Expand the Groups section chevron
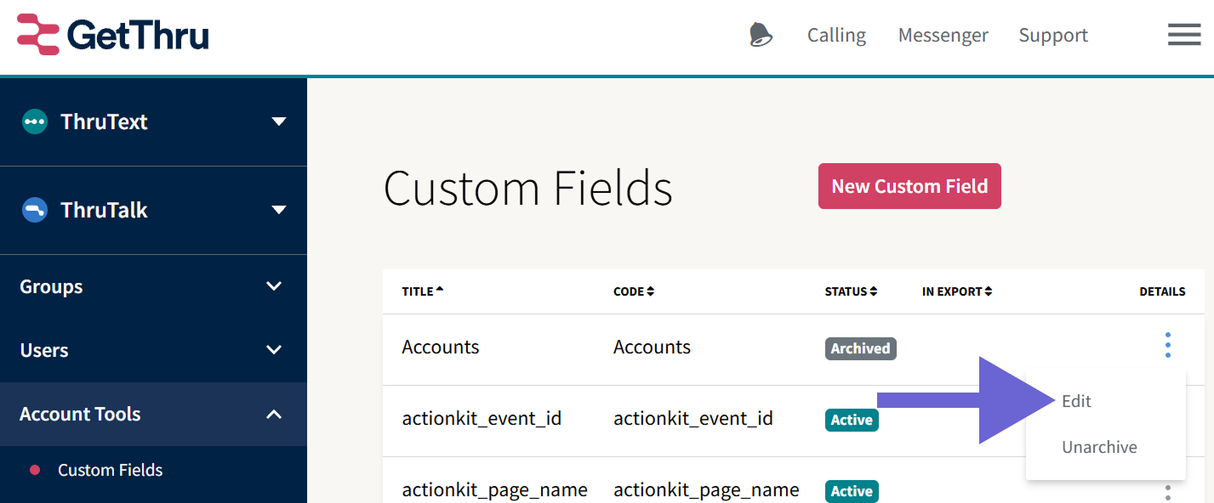The width and height of the screenshot is (1214, 503). click(x=274, y=286)
